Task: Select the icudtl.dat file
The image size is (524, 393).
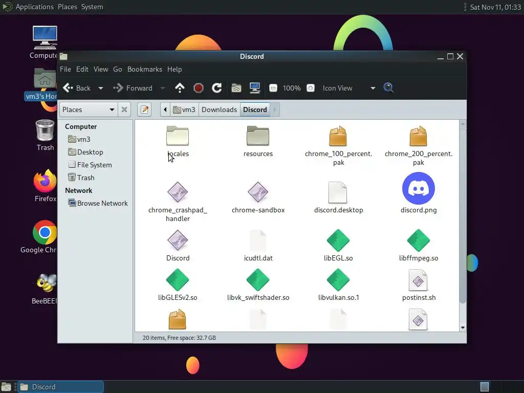Action: (x=258, y=245)
